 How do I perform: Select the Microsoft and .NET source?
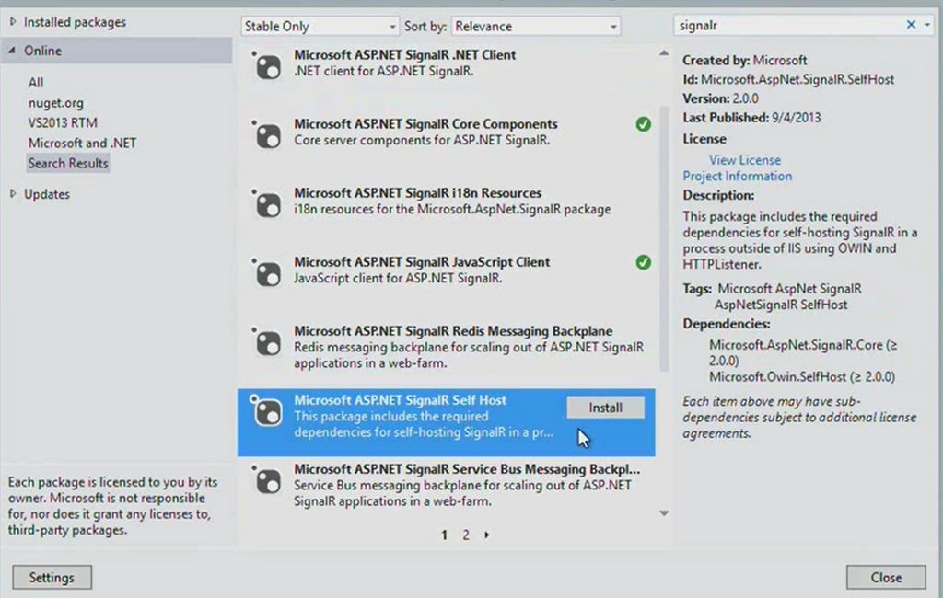(82, 143)
